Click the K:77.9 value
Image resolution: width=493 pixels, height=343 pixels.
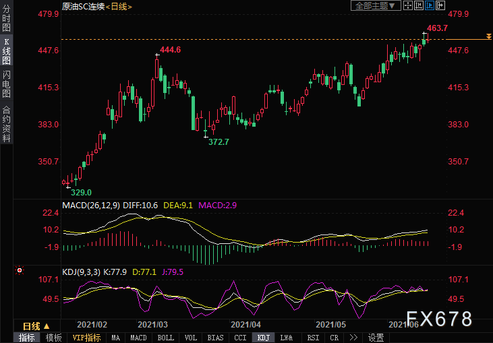[115, 272]
